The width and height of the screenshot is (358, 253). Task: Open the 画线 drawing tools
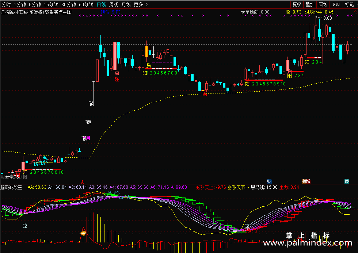click(x=323, y=4)
